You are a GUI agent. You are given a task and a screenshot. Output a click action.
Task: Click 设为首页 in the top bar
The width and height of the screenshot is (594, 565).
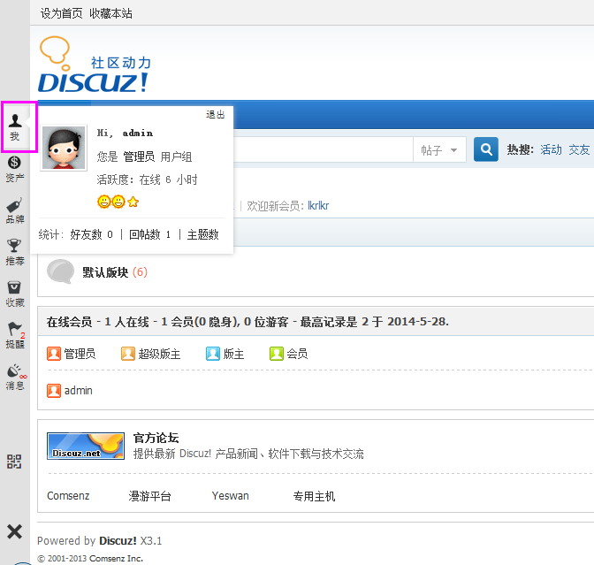click(x=61, y=13)
